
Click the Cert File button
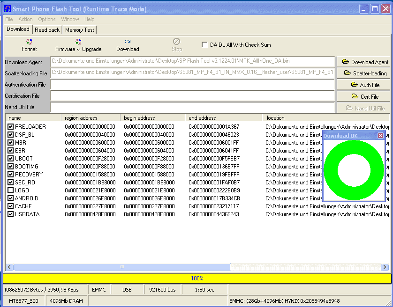click(363, 96)
